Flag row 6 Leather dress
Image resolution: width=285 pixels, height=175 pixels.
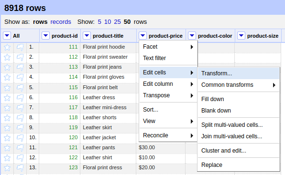pos(20,98)
